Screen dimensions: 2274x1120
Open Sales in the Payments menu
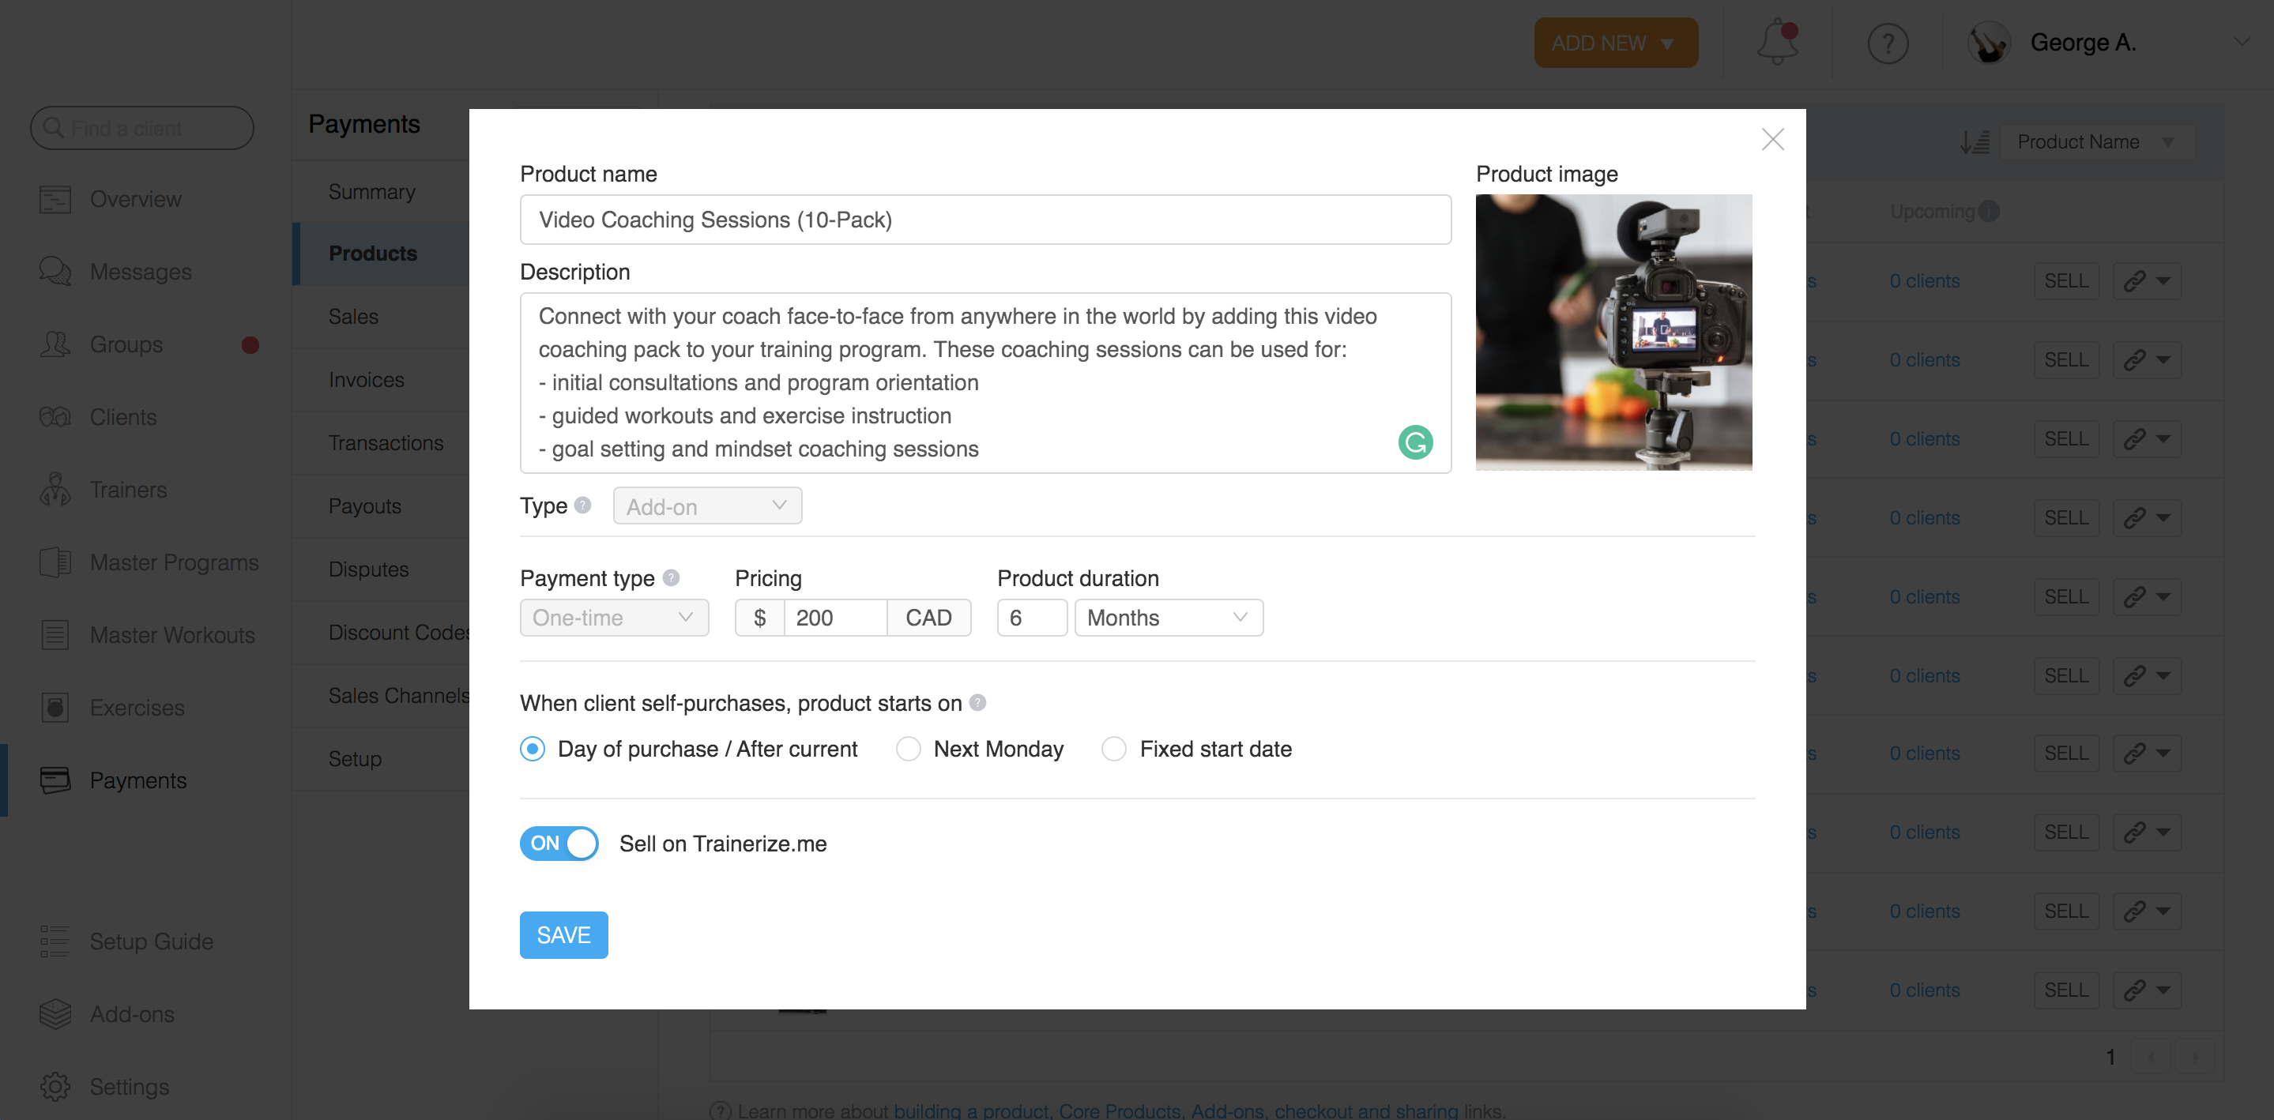click(x=353, y=316)
